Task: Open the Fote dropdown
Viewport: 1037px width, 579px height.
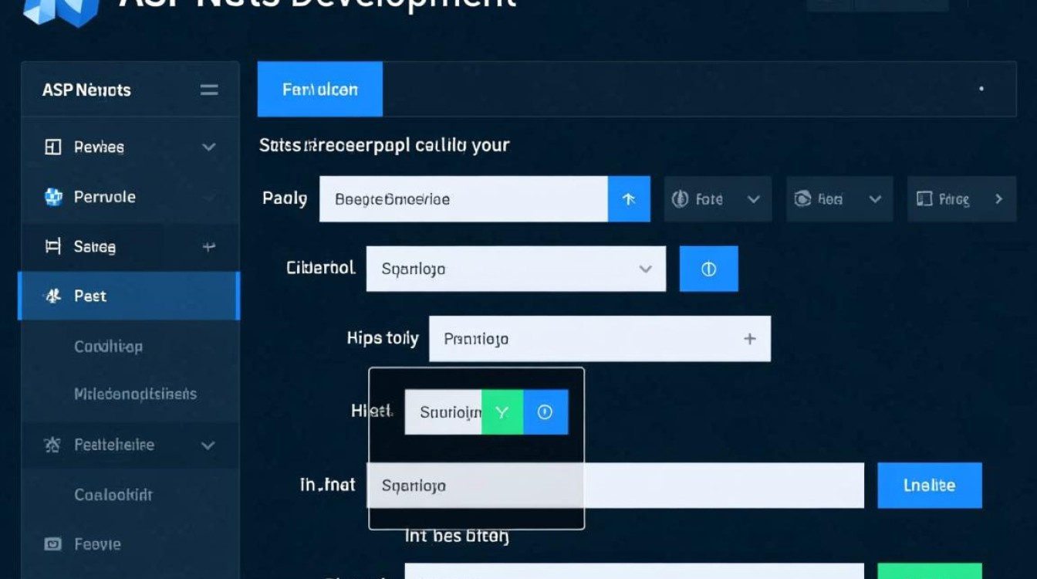Action: click(x=718, y=199)
